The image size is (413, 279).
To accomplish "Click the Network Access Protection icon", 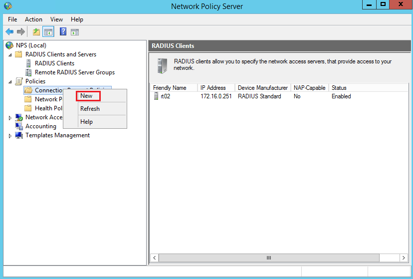I will 18,117.
